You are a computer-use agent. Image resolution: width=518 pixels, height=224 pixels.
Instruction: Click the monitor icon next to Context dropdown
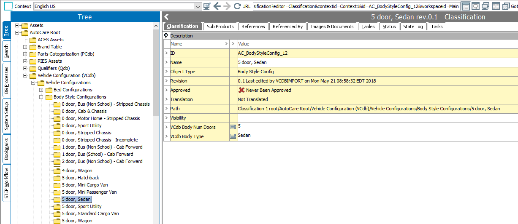(x=207, y=6)
